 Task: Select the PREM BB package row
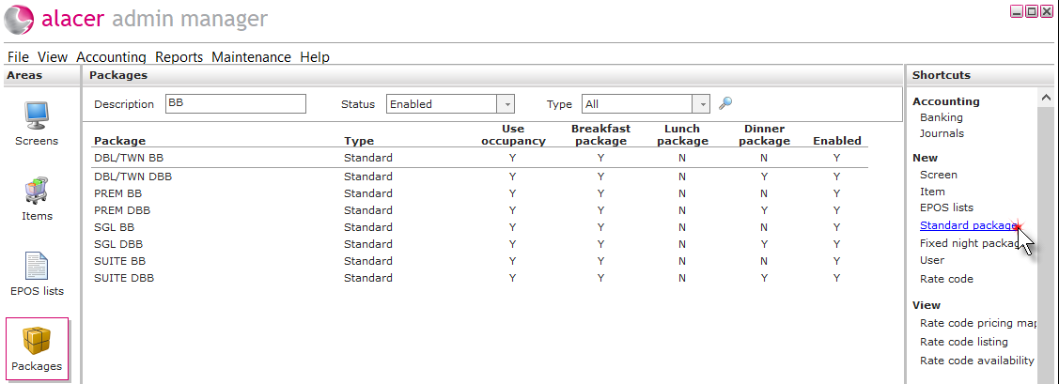pyautogui.click(x=479, y=193)
